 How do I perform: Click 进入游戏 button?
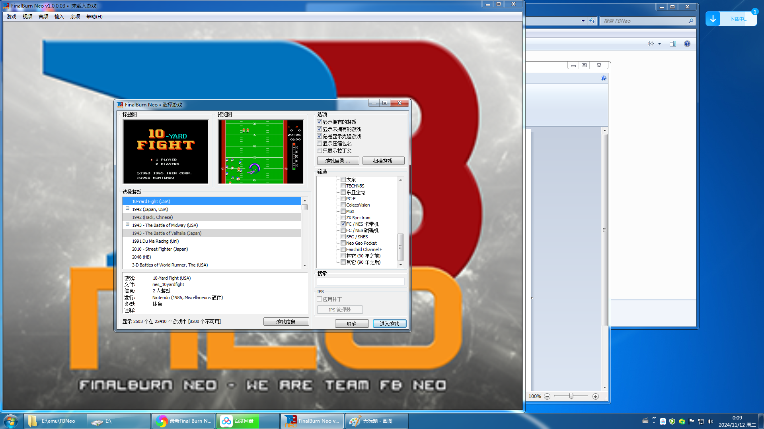click(x=390, y=324)
